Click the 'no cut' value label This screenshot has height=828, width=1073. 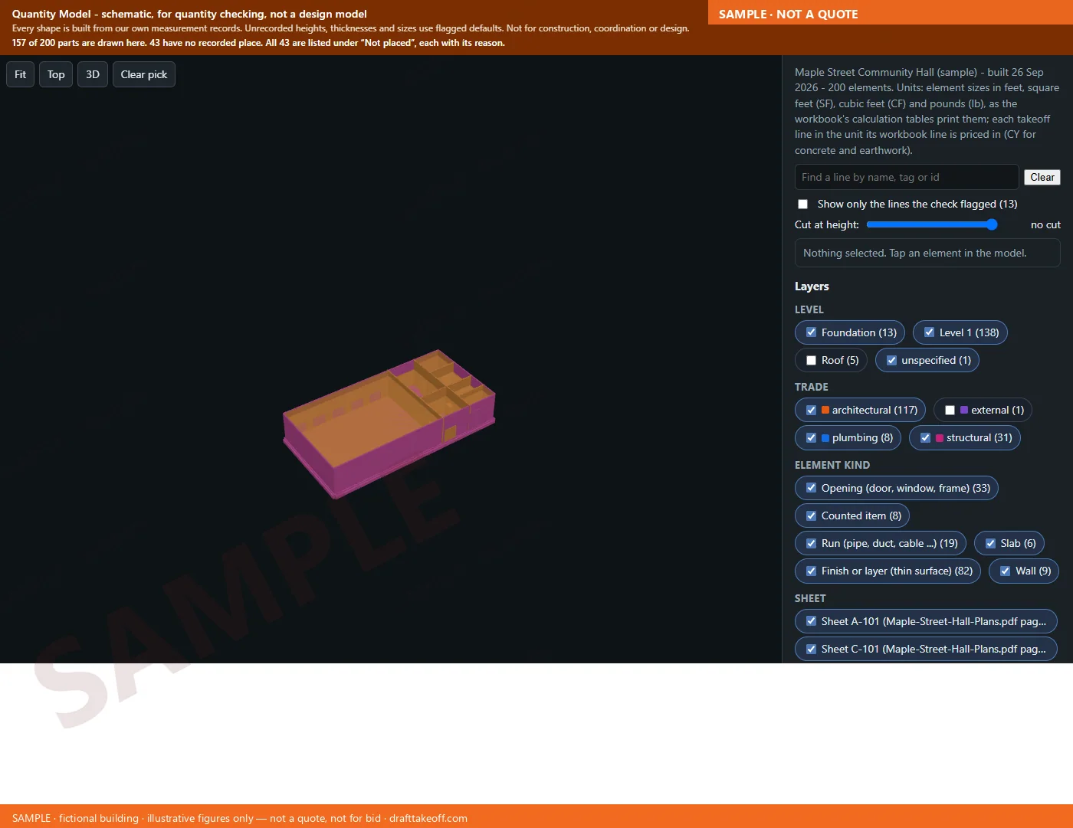(x=1045, y=224)
